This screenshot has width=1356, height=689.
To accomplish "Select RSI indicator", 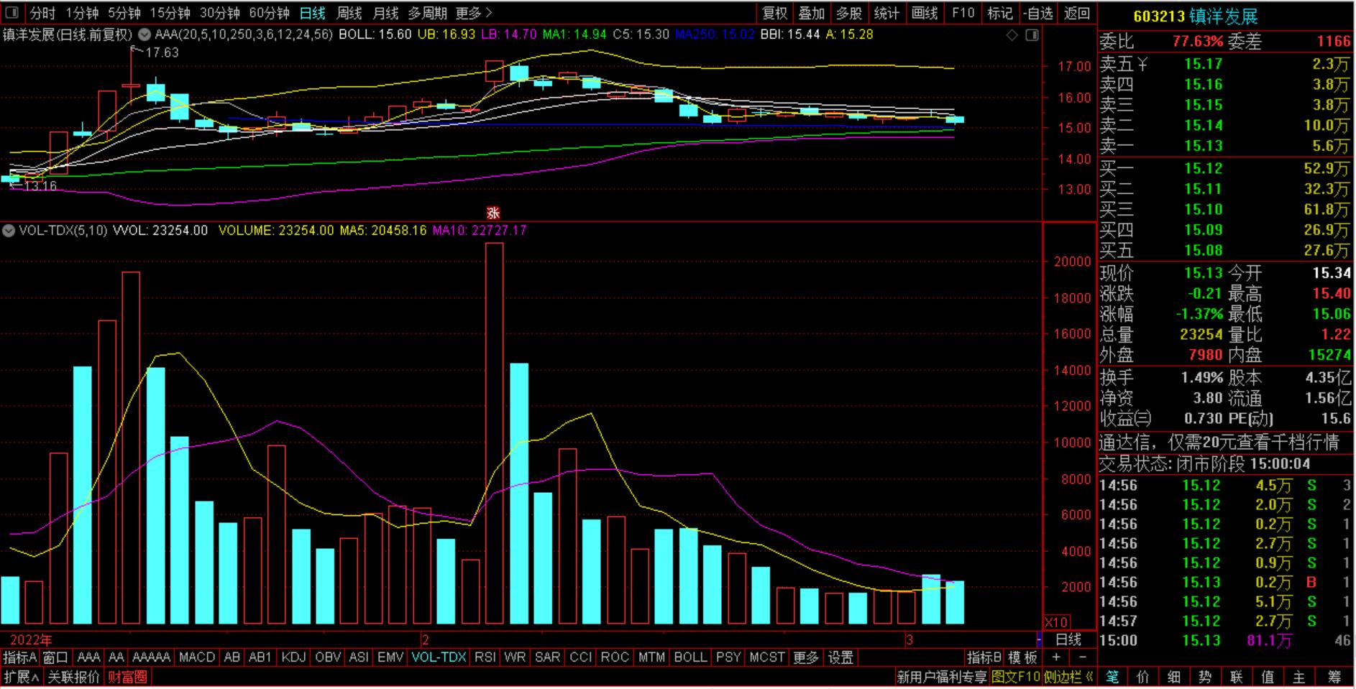I will pyautogui.click(x=485, y=657).
